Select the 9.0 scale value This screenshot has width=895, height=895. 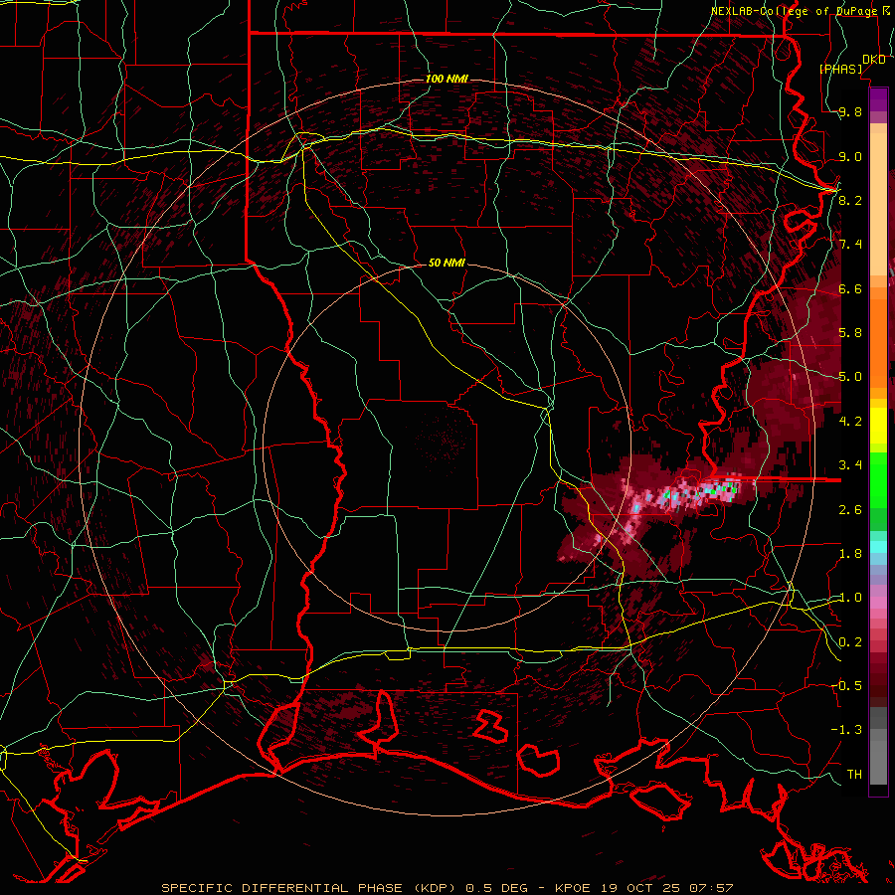[850, 157]
